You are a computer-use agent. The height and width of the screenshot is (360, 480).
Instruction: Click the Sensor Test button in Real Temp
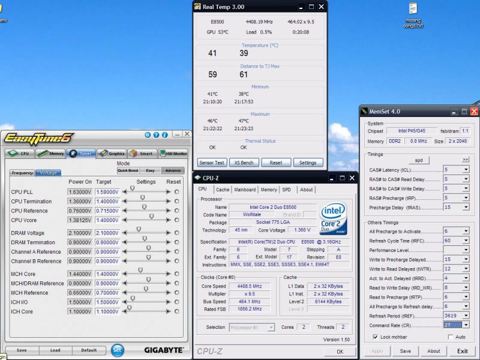212,163
